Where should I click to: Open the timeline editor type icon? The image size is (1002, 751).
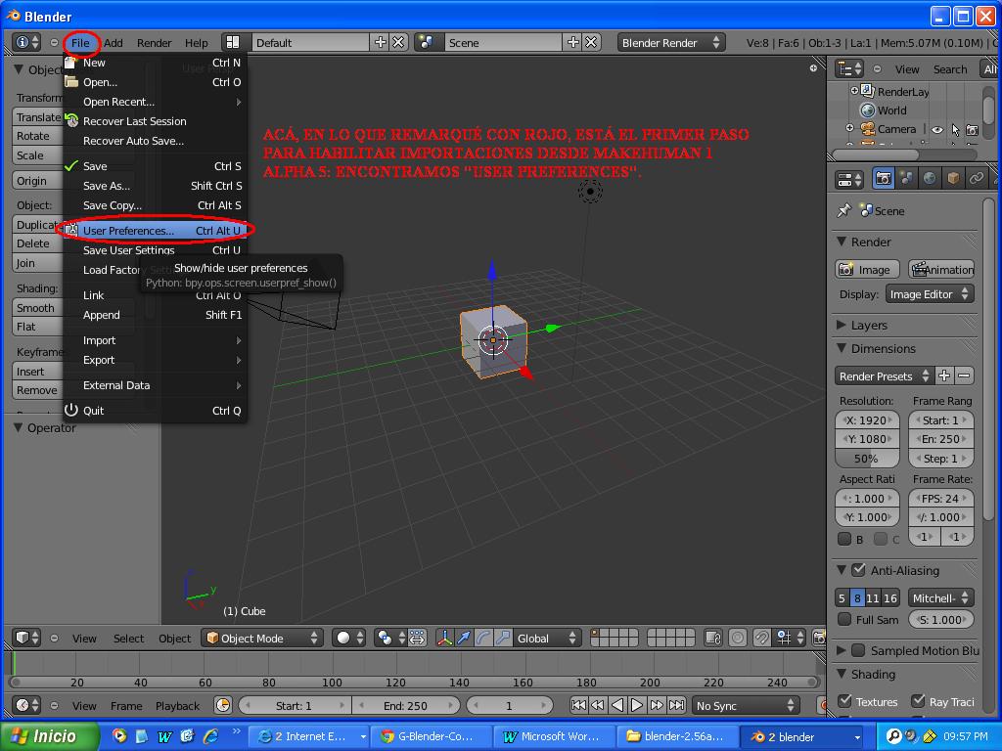coord(26,706)
